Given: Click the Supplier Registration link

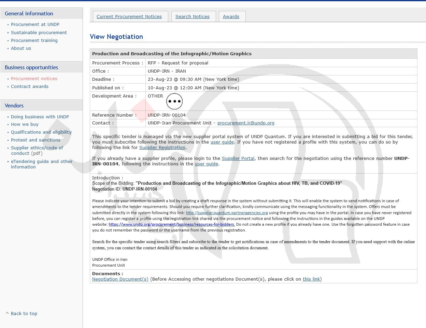Looking at the screenshot, I should [162, 148].
